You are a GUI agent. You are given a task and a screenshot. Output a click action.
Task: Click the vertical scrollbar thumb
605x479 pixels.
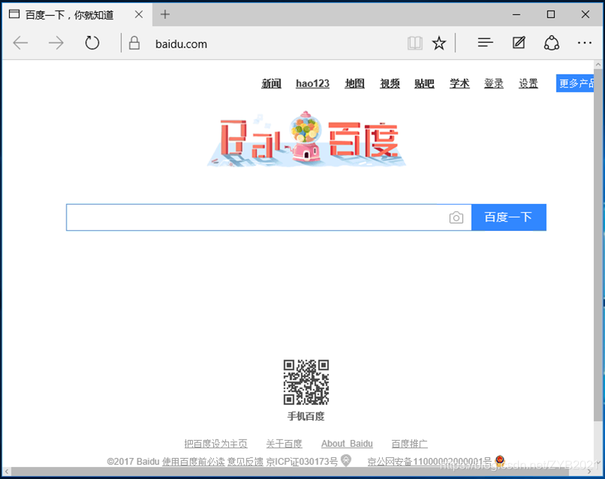598,245
